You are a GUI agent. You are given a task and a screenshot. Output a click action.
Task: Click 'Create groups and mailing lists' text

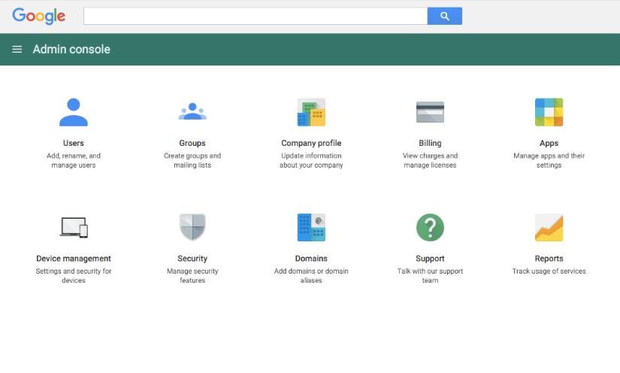192,161
